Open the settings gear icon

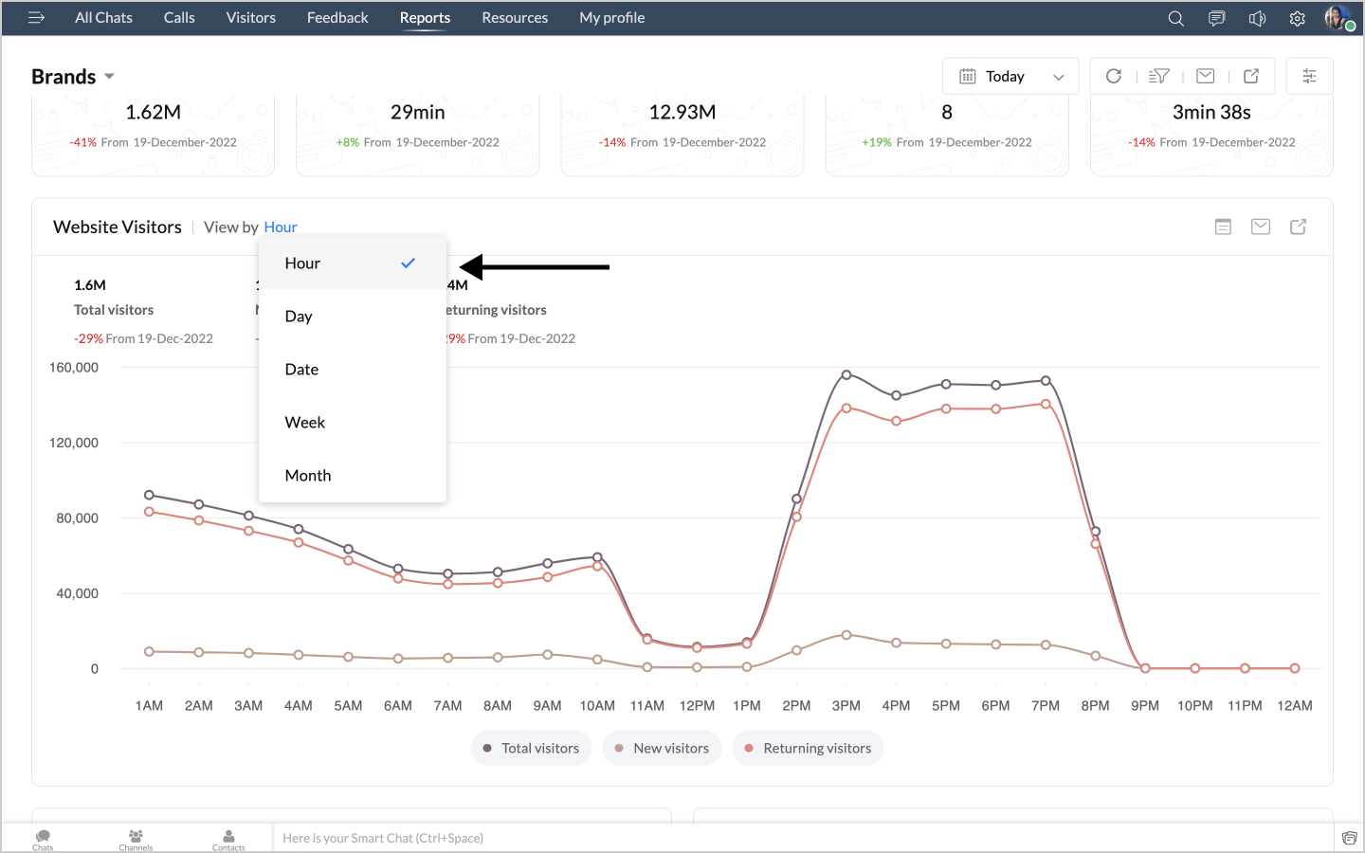(x=1298, y=18)
